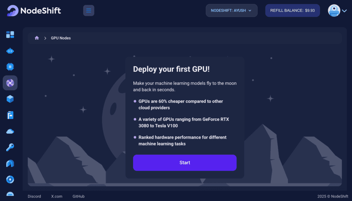Toggle the hamburger sidebar menu button

(89, 11)
